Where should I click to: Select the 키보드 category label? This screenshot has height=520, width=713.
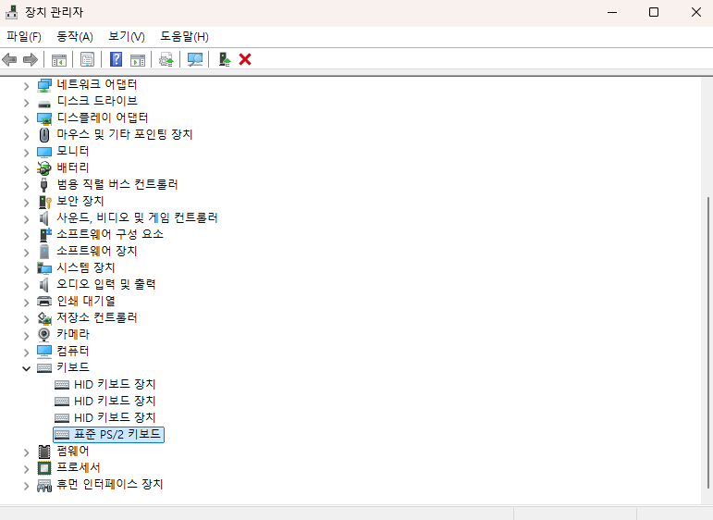pyautogui.click(x=73, y=367)
